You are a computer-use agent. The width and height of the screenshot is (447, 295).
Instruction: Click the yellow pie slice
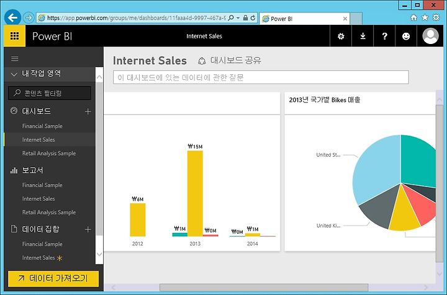pos(404,215)
